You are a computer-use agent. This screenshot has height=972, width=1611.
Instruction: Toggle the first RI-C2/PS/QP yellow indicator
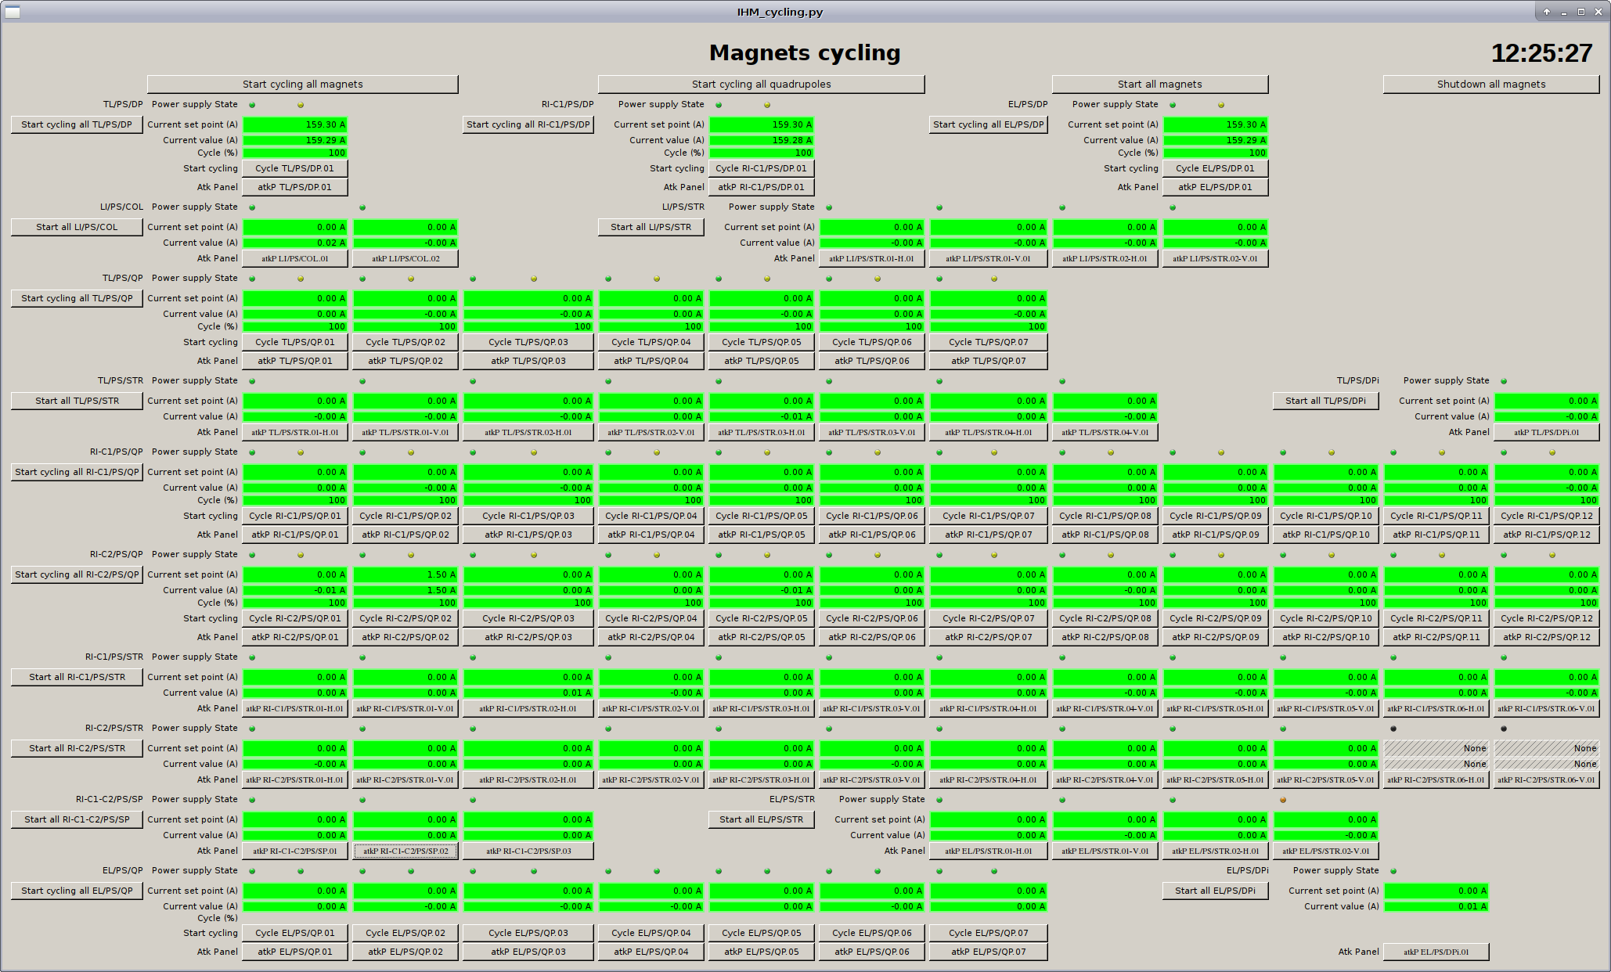[x=300, y=554]
